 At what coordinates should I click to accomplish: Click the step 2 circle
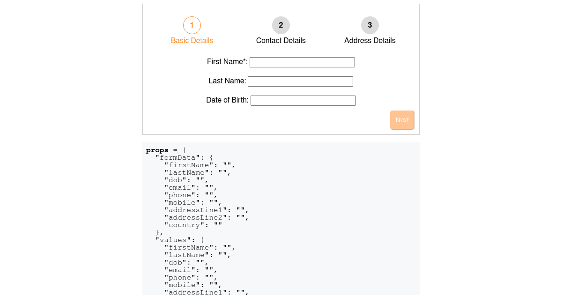(281, 25)
